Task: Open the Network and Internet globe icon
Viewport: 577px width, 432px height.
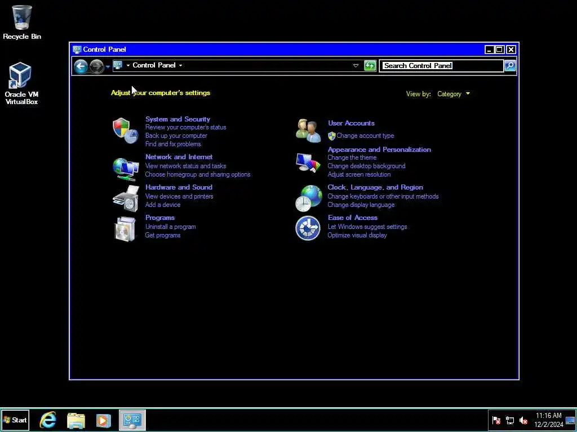Action: tap(126, 169)
